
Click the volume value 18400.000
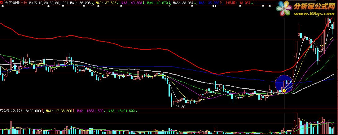(32, 111)
